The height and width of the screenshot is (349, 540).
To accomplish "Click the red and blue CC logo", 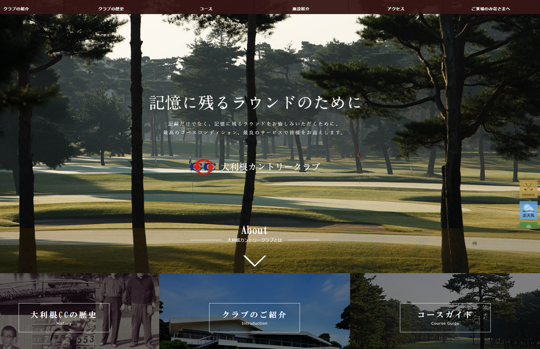I will pyautogui.click(x=203, y=167).
